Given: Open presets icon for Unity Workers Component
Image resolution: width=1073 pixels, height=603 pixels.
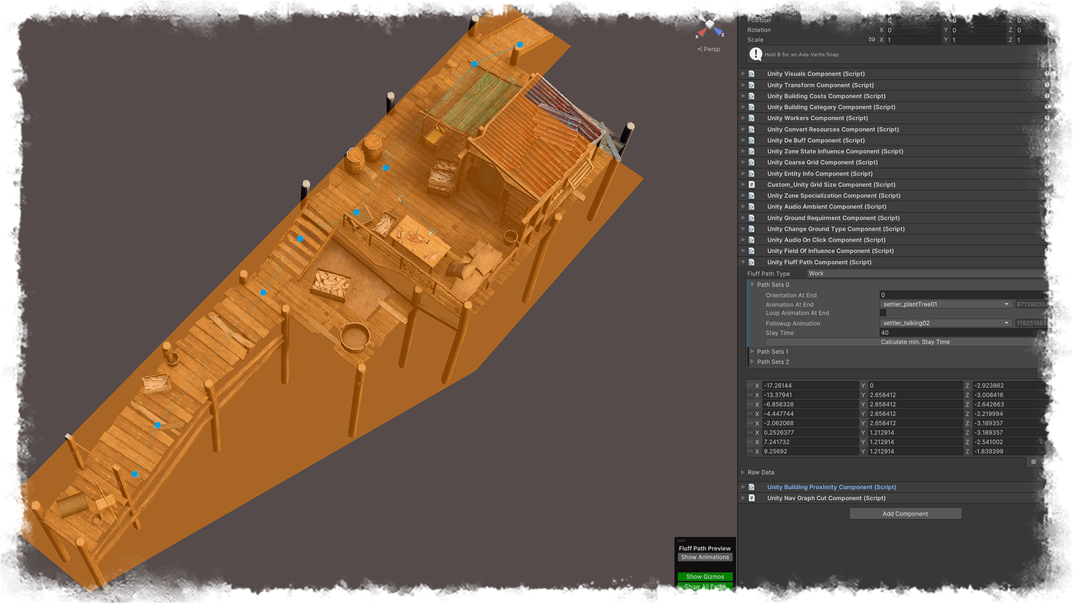Looking at the screenshot, I should coord(1057,118).
